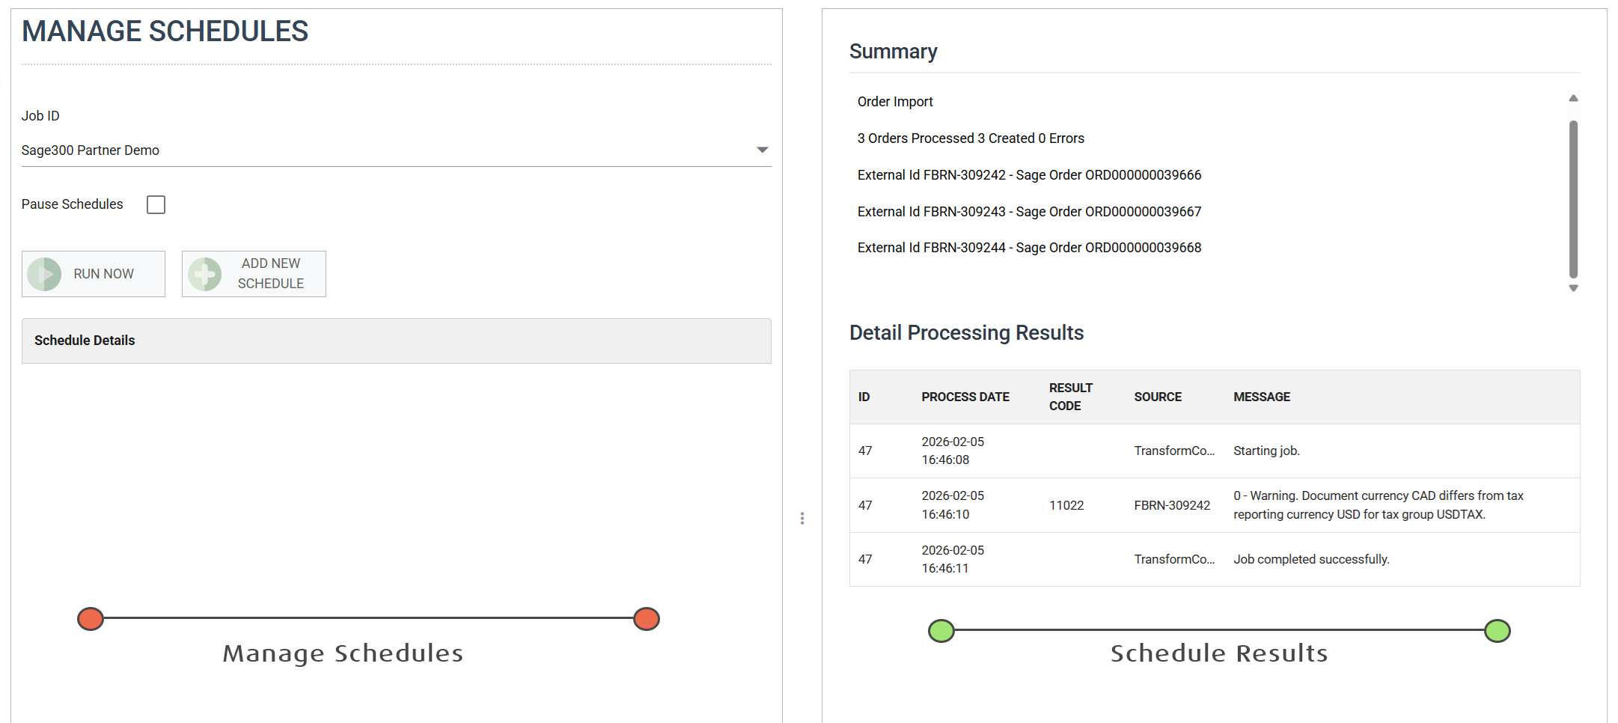Open the Job ID dropdown arrow
Viewport: 1618px width, 723px height.
click(762, 150)
